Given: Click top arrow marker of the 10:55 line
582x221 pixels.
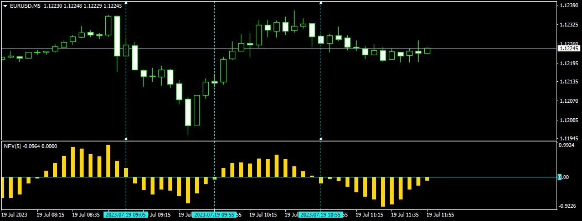Looking at the screenshot, I should tap(321, 3).
